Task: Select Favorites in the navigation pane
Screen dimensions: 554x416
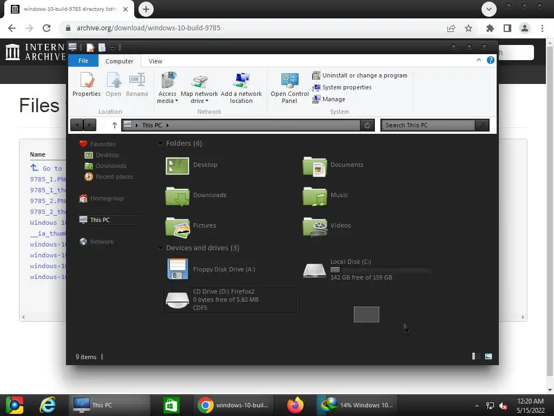Action: 98,144
